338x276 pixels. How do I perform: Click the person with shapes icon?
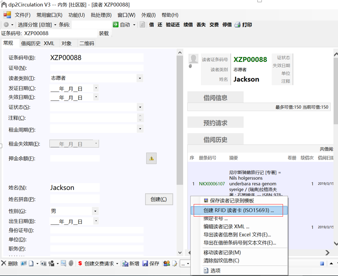(x=51, y=263)
